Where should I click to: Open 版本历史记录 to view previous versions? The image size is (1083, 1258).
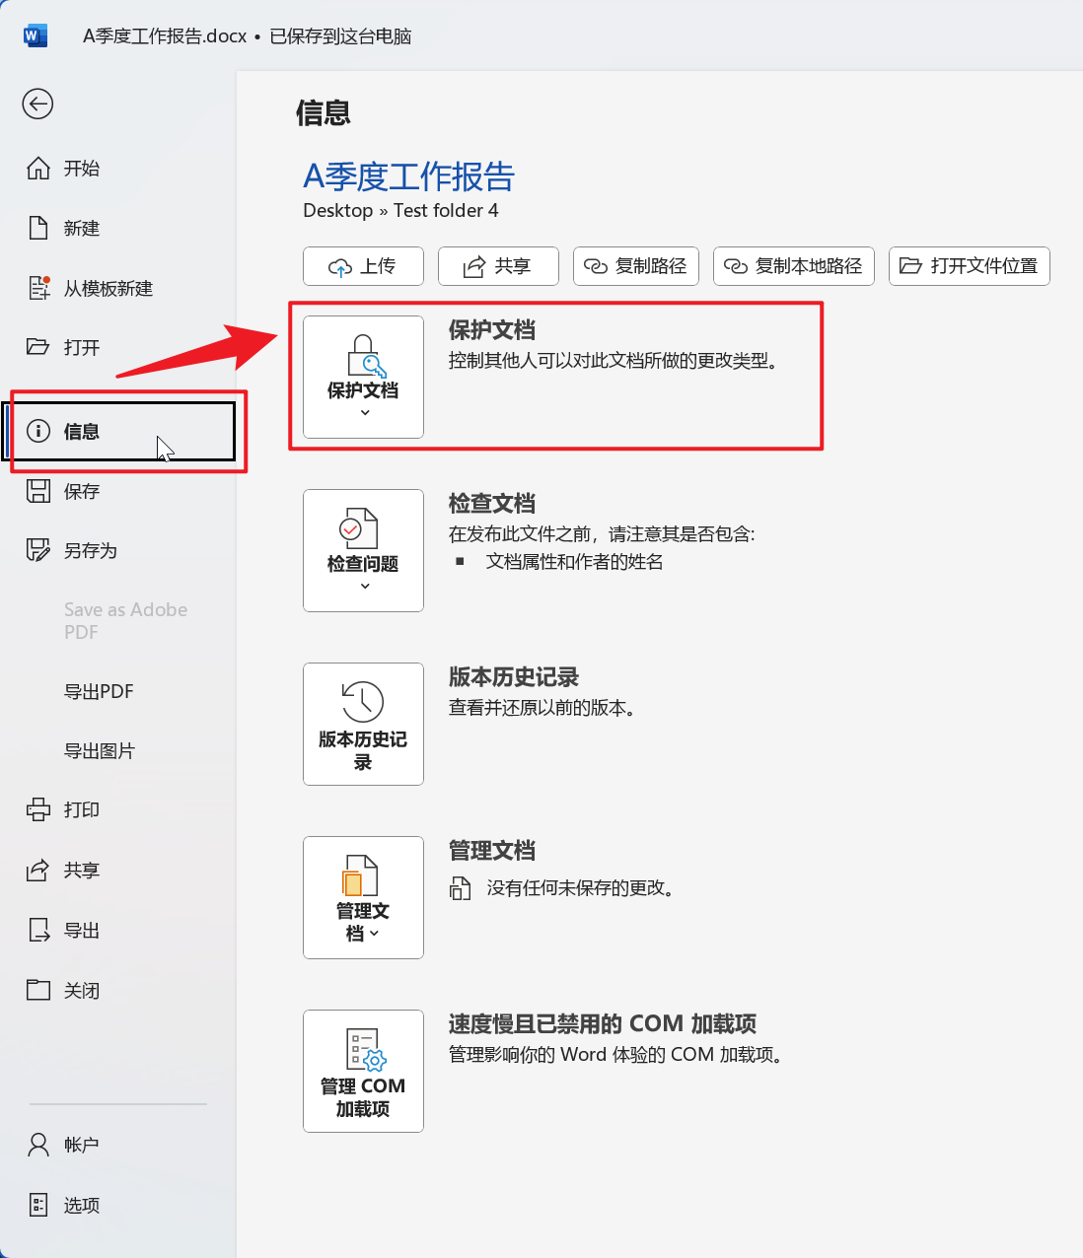tap(362, 725)
